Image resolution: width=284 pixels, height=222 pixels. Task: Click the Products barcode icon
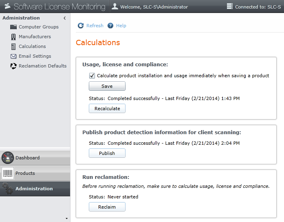(8, 173)
